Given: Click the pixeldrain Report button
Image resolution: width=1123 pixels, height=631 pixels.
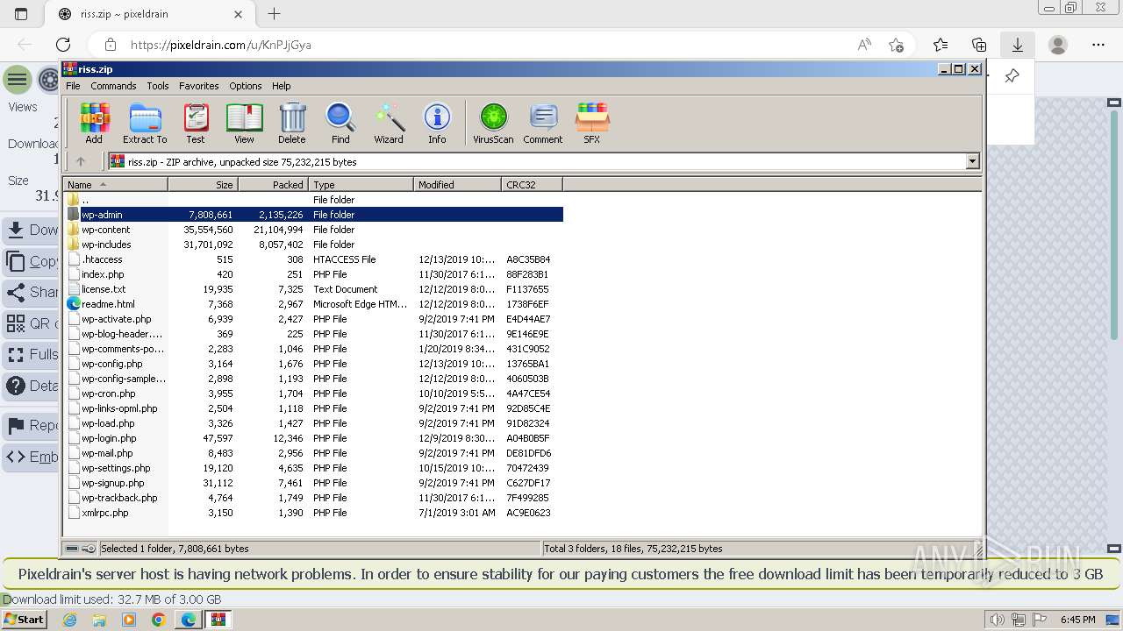Looking at the screenshot, I should (x=31, y=425).
